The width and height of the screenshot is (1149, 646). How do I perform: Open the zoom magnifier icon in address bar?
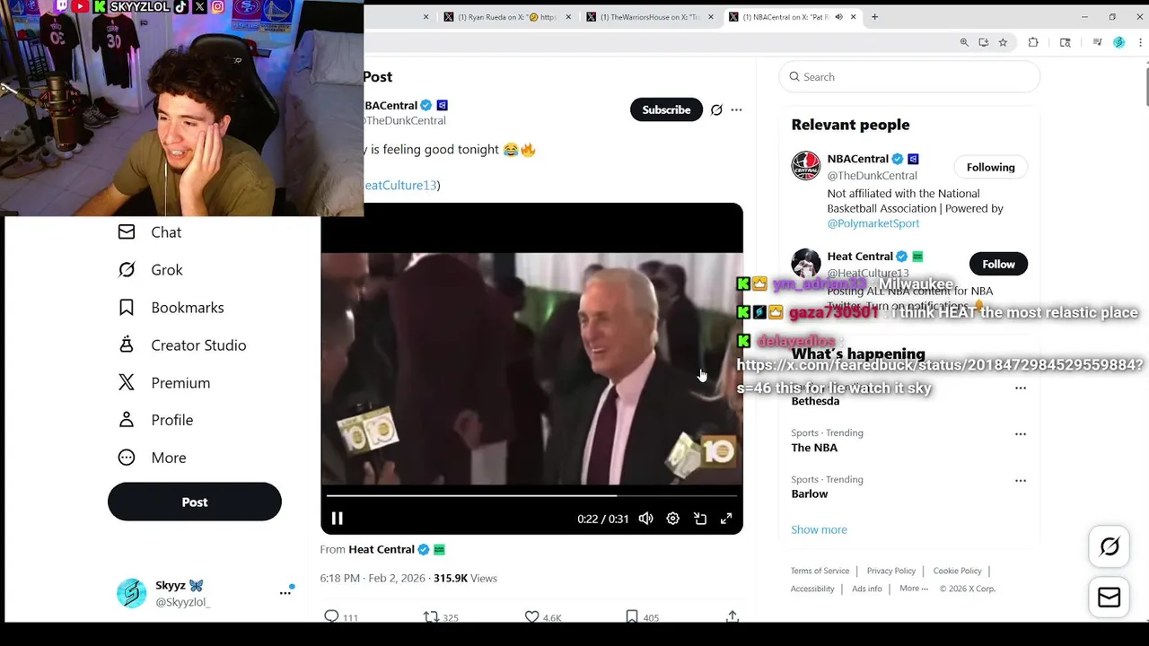tap(964, 42)
